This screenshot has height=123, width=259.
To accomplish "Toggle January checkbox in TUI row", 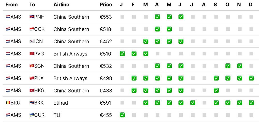I will (x=122, y=115).
